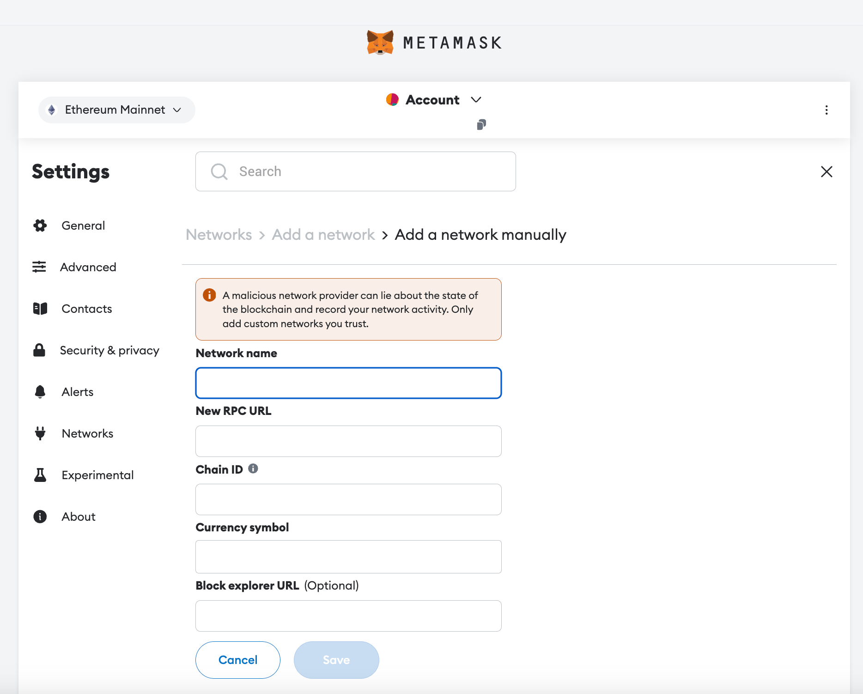Select the Networks sidebar item
This screenshot has width=863, height=694.
pyautogui.click(x=87, y=433)
